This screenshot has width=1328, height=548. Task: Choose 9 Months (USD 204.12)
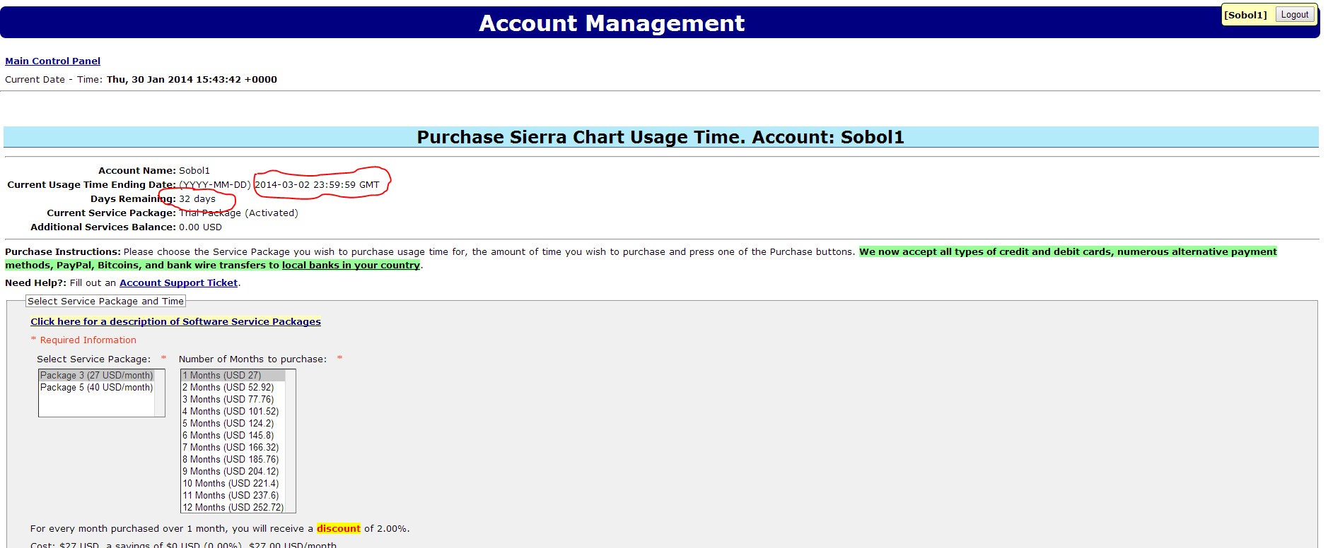click(233, 472)
